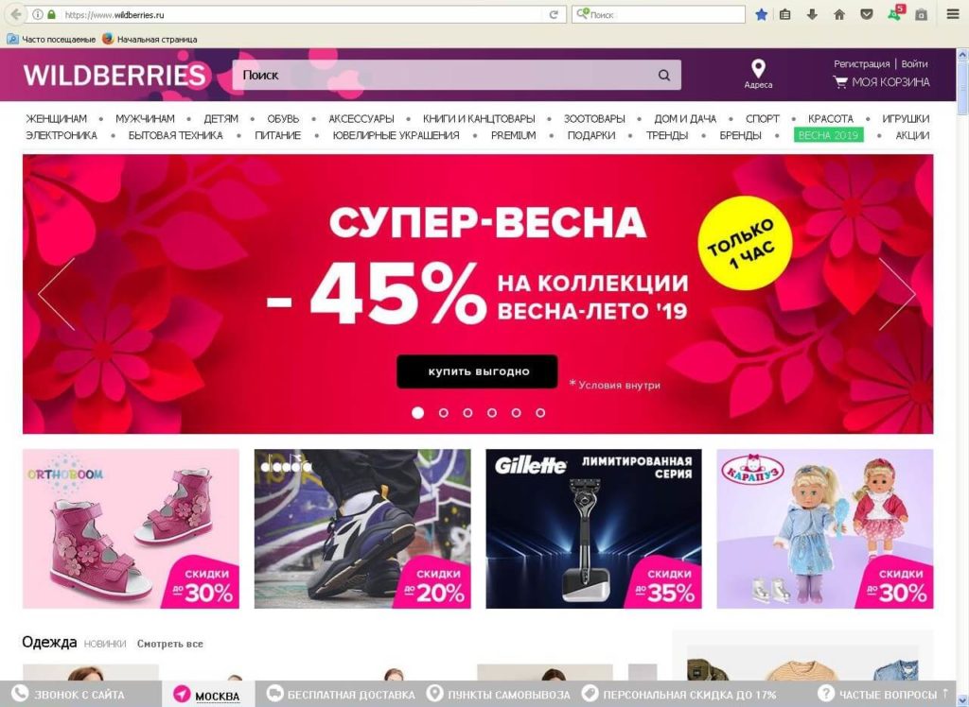Screen dimensions: 969x707
Task: Reload the page with the refresh icon
Action: 555,14
